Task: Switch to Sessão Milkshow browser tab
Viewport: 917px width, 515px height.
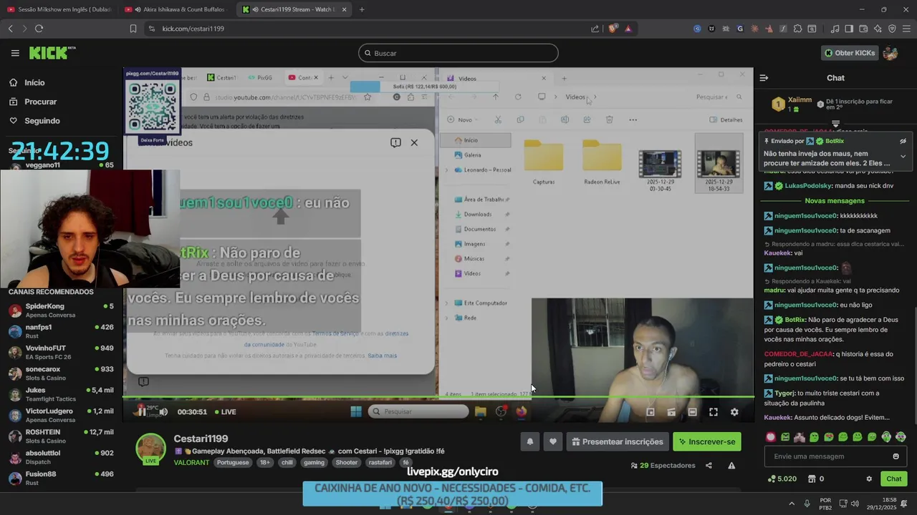Action: coord(59,9)
